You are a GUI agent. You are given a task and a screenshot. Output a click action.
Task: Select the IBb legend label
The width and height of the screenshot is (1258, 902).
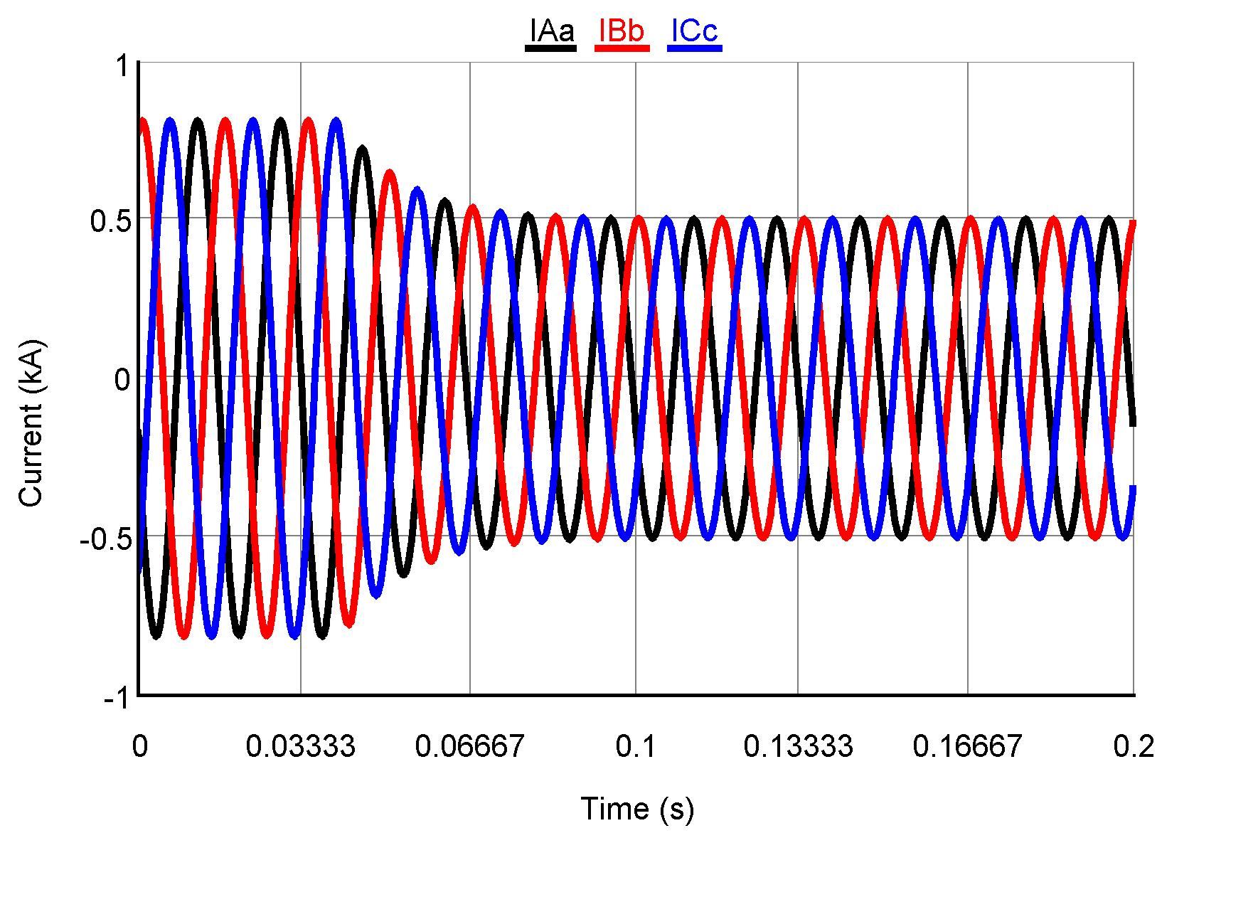coord(622,31)
